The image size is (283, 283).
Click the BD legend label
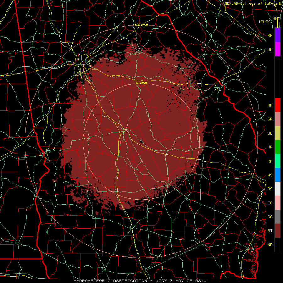270,133
